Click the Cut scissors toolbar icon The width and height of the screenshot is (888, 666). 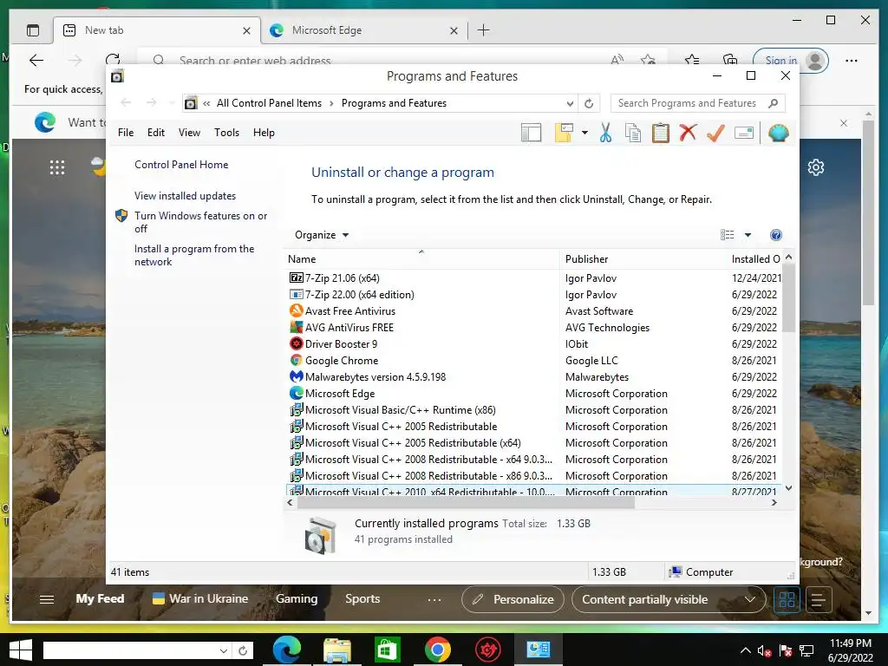click(x=605, y=133)
